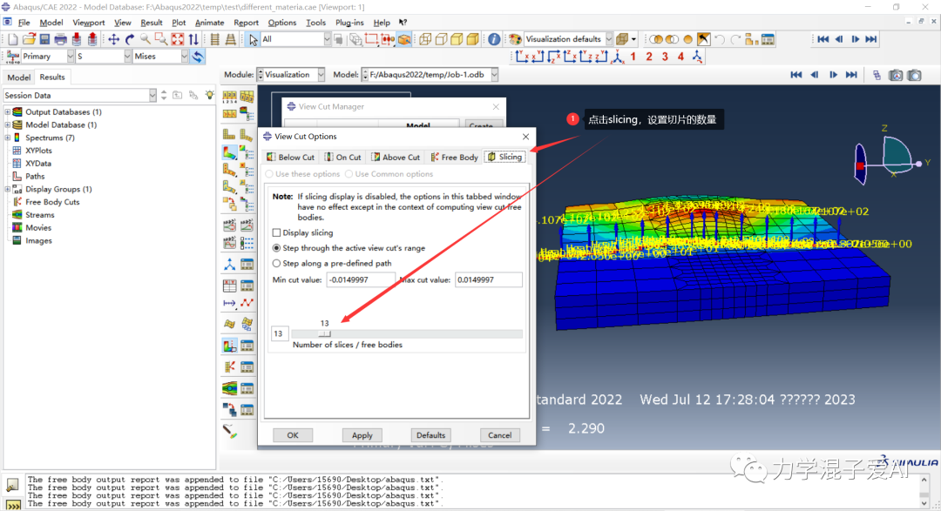Open the Result menu
This screenshot has width=941, height=511.
152,22
